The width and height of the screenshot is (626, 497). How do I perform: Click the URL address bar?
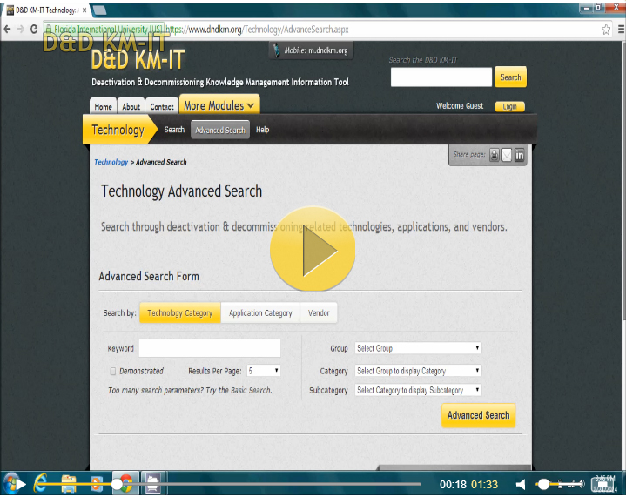click(x=321, y=29)
